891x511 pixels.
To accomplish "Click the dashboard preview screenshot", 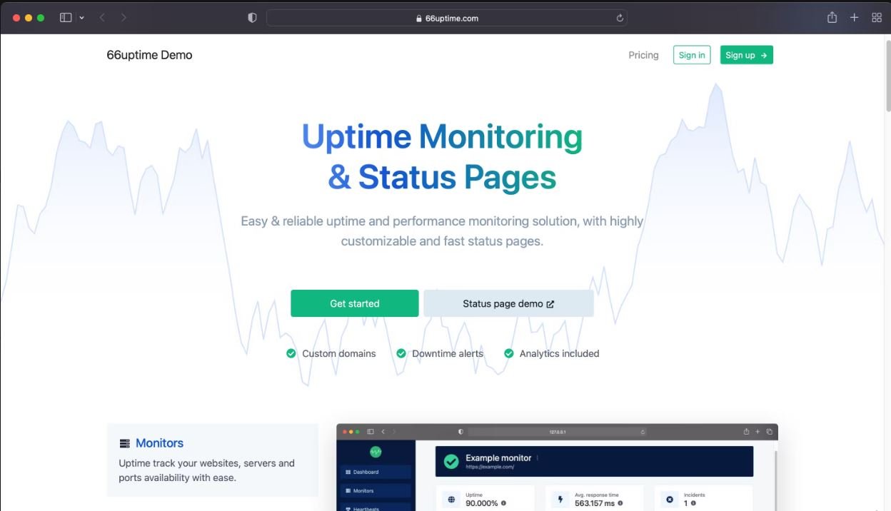I will click(557, 467).
